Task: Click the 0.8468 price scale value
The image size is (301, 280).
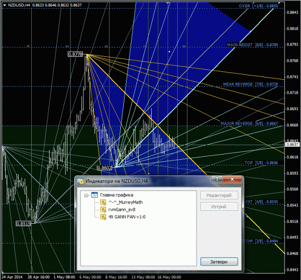Action: coord(292,254)
